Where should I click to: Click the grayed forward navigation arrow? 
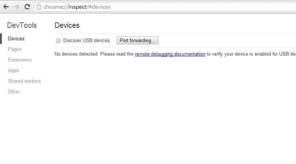tap(16, 7)
